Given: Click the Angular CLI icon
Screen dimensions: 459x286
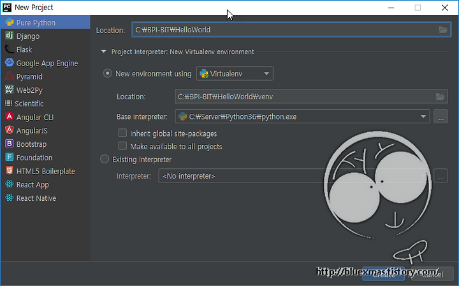Looking at the screenshot, I should tap(10, 117).
